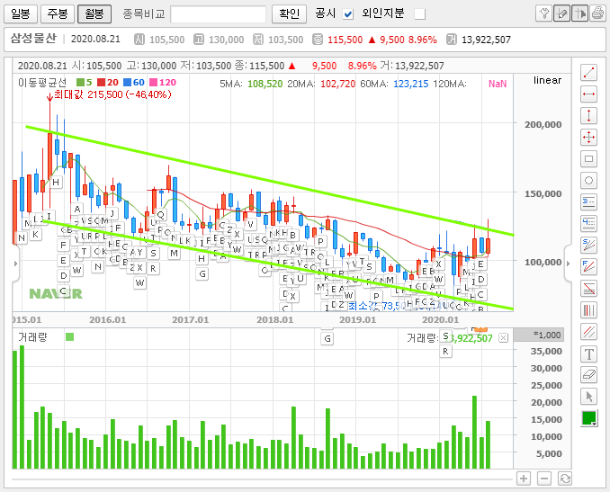The height and width of the screenshot is (492, 610).
Task: Expand chart with left-side arrow handle
Action: [x=15, y=264]
